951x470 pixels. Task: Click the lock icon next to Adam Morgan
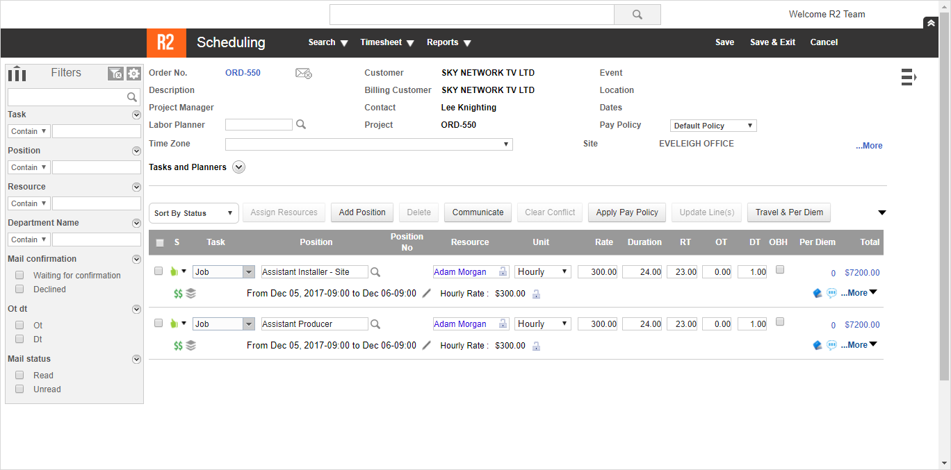502,271
